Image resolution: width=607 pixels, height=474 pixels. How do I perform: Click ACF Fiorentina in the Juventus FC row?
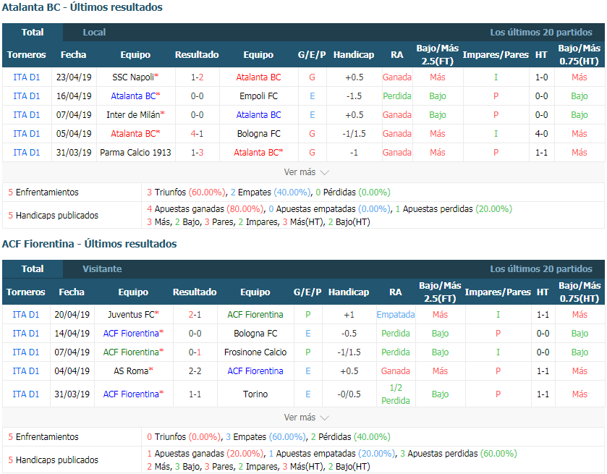255,315
